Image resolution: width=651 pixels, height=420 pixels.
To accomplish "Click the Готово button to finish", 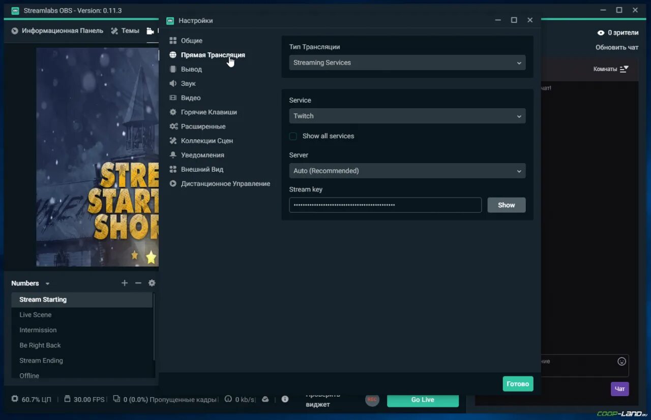I will pos(518,384).
